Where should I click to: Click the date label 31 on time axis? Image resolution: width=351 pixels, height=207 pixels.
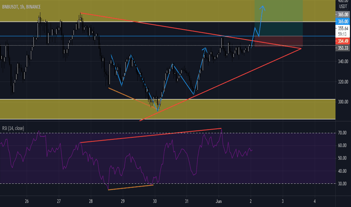187,201
